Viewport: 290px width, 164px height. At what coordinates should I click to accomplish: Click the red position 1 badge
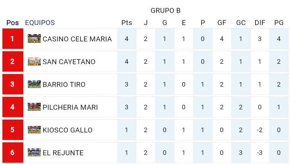13,39
